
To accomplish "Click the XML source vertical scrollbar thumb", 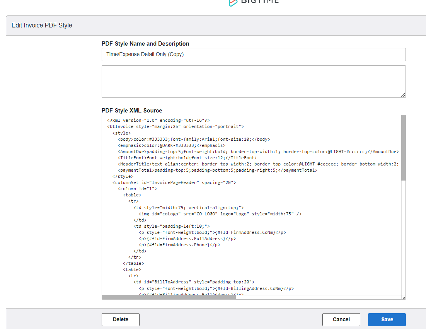I will pos(403,148).
